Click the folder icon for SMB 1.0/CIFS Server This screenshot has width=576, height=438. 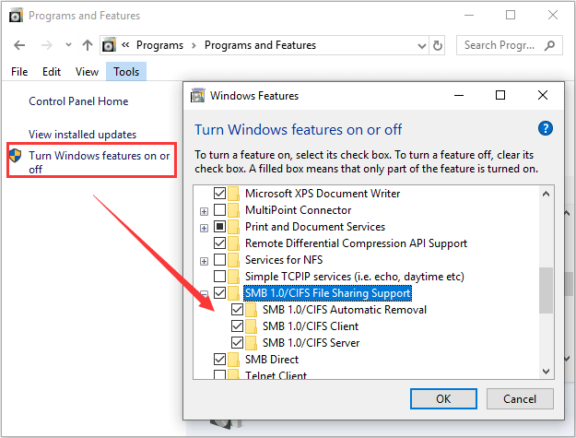click(x=251, y=342)
